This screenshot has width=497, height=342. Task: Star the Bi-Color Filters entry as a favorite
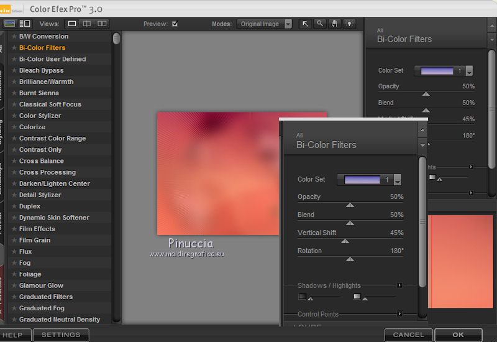(x=14, y=48)
